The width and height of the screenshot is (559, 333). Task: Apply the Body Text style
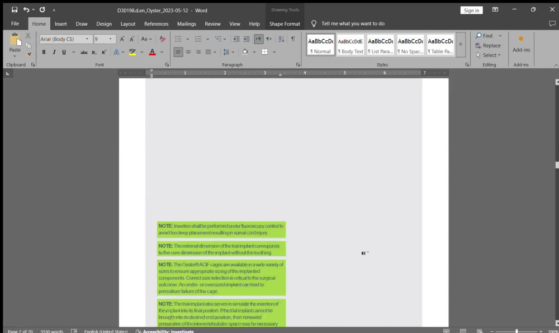point(350,45)
